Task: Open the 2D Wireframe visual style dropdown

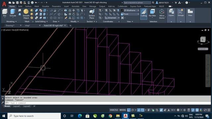Action: pyautogui.click(x=130, y=10)
